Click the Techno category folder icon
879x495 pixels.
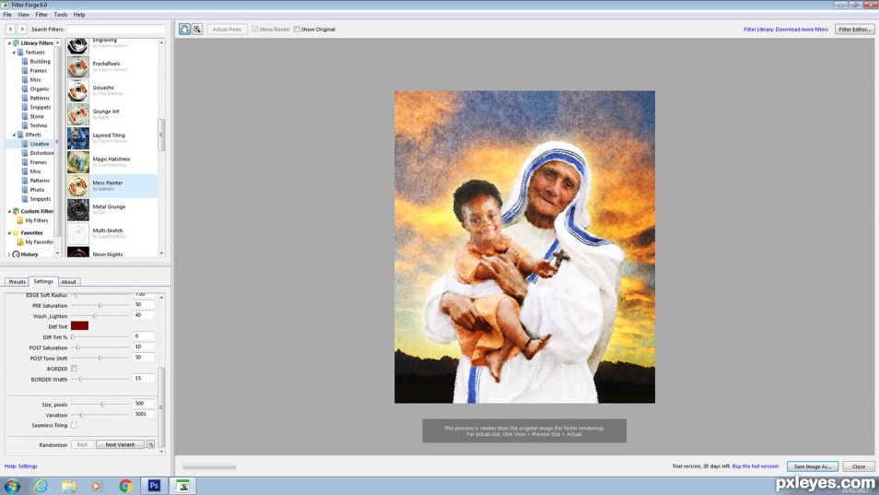tap(25, 125)
